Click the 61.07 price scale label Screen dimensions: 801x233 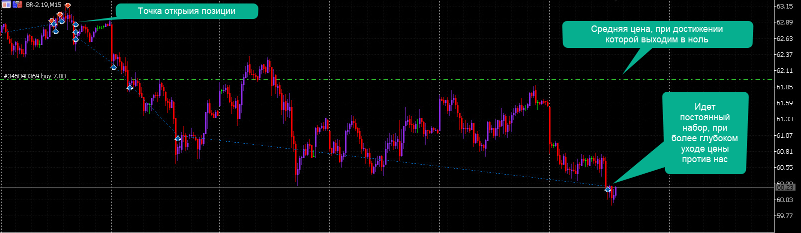point(784,135)
